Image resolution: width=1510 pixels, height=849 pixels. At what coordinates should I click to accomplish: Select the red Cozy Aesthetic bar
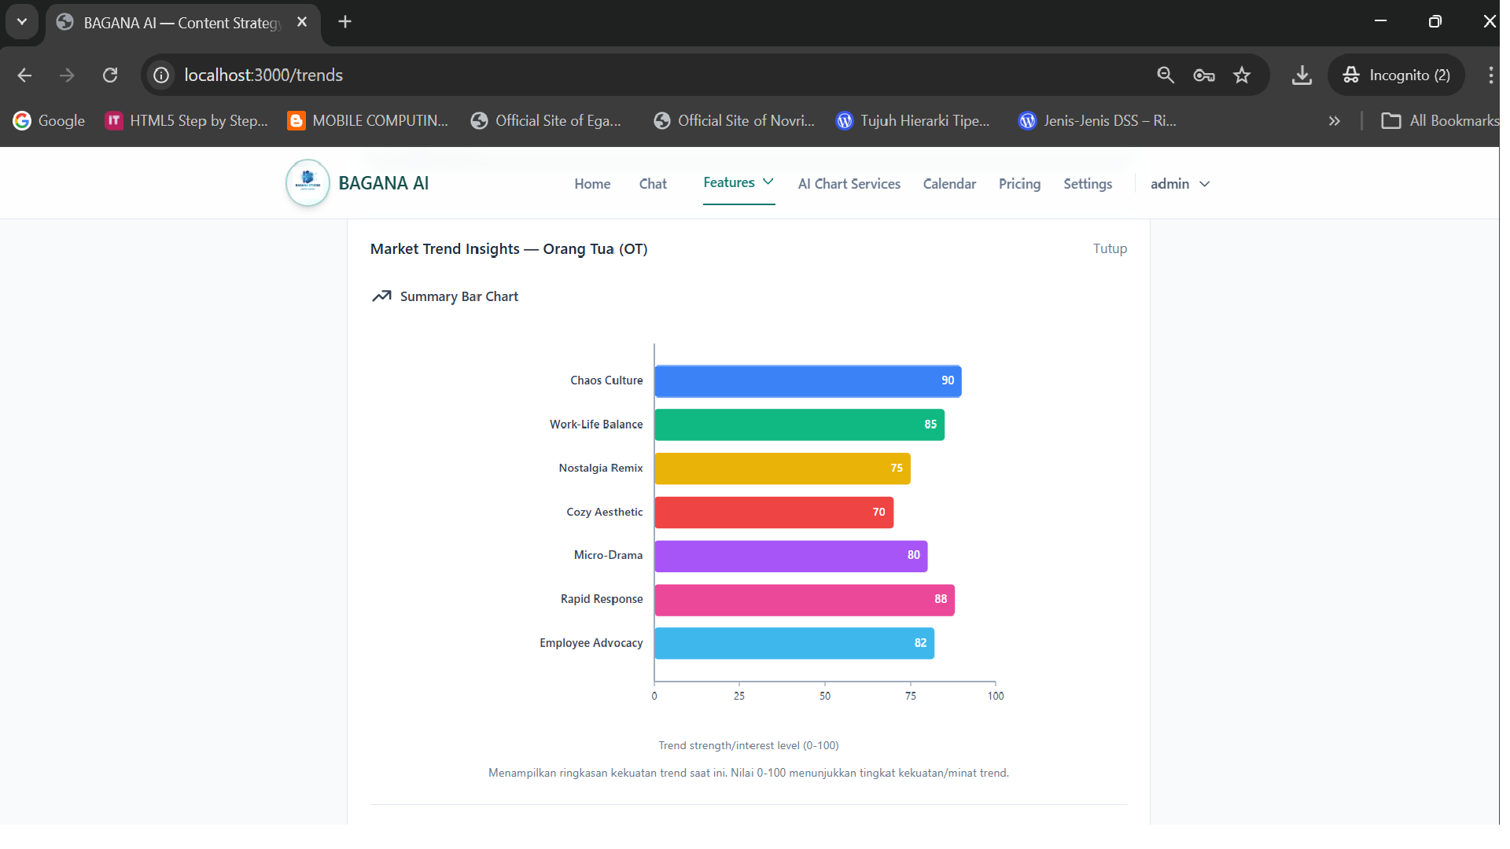tap(773, 512)
